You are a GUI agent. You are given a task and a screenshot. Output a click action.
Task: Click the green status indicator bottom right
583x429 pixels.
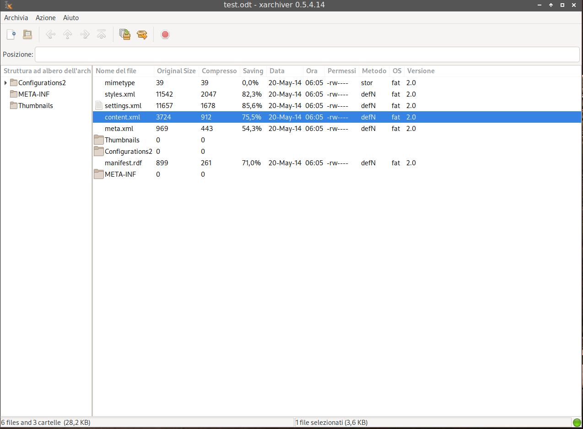(577, 422)
